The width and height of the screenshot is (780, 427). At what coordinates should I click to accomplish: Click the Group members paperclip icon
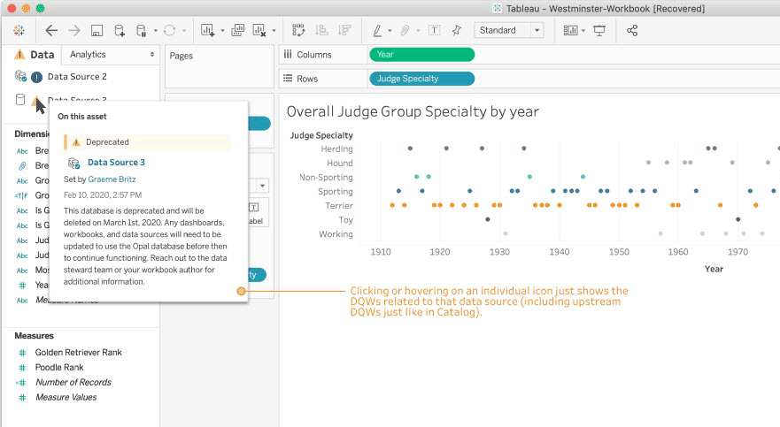[405, 31]
